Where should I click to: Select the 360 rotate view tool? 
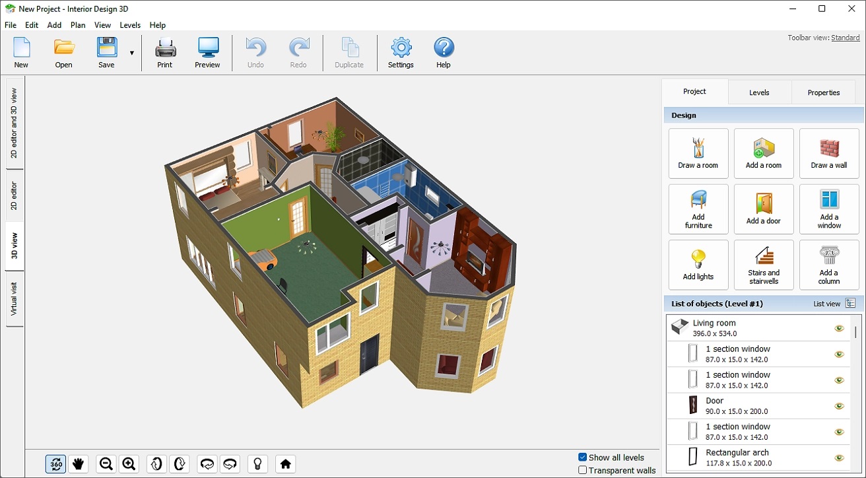(x=56, y=464)
